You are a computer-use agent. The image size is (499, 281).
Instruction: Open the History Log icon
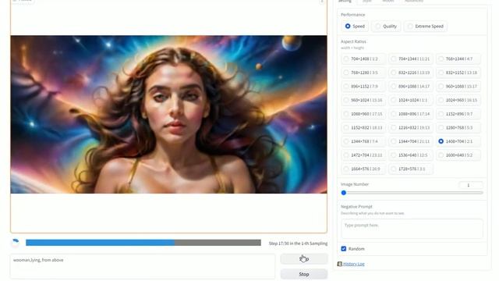340,264
